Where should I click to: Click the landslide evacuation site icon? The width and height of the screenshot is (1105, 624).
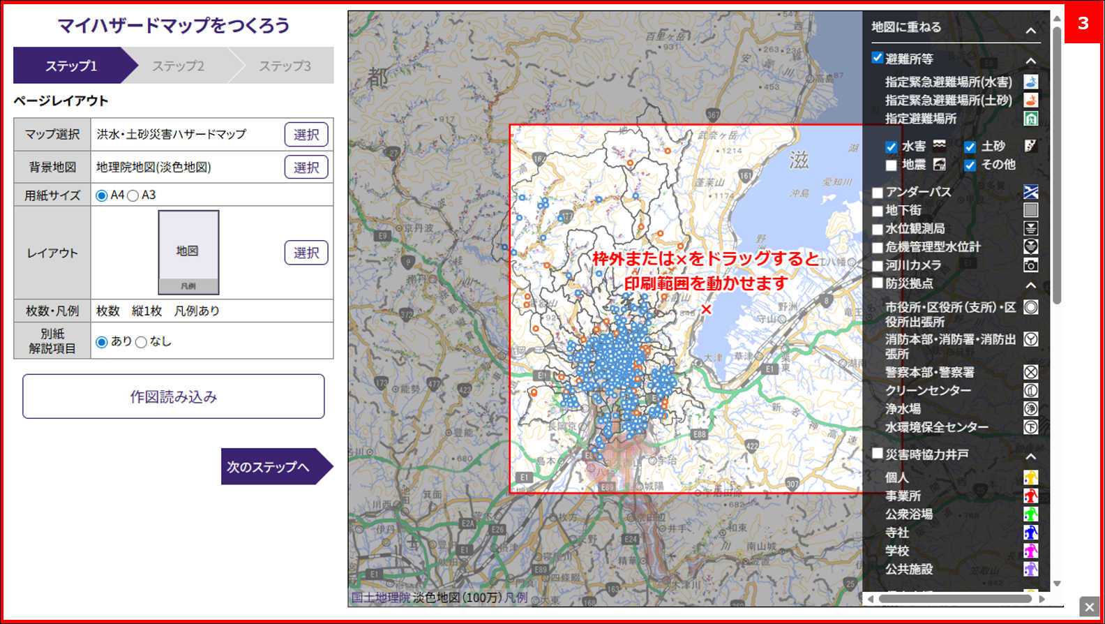pyautogui.click(x=1030, y=100)
